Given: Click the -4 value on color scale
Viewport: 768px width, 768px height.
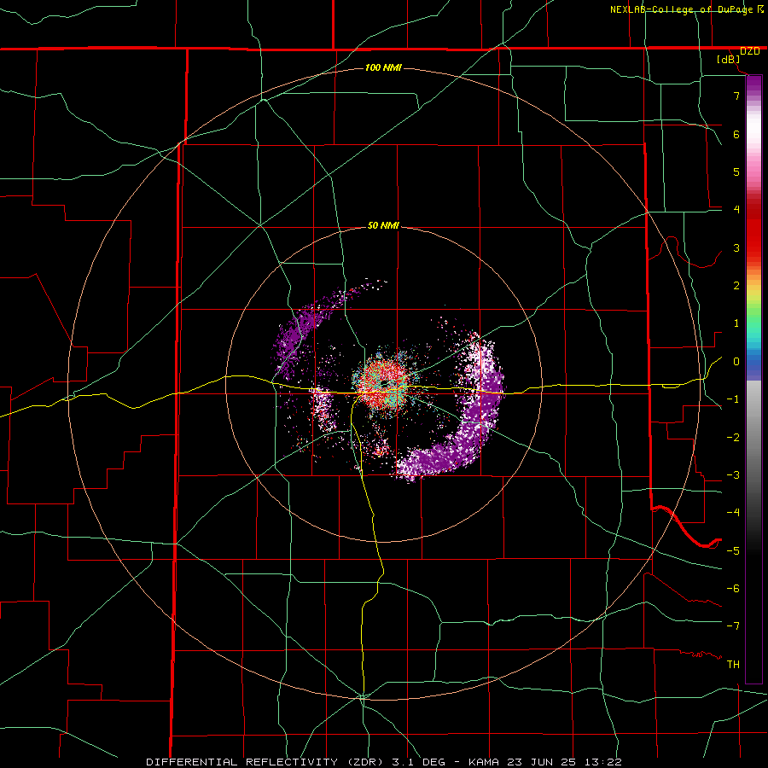Looking at the screenshot, I should point(733,512).
